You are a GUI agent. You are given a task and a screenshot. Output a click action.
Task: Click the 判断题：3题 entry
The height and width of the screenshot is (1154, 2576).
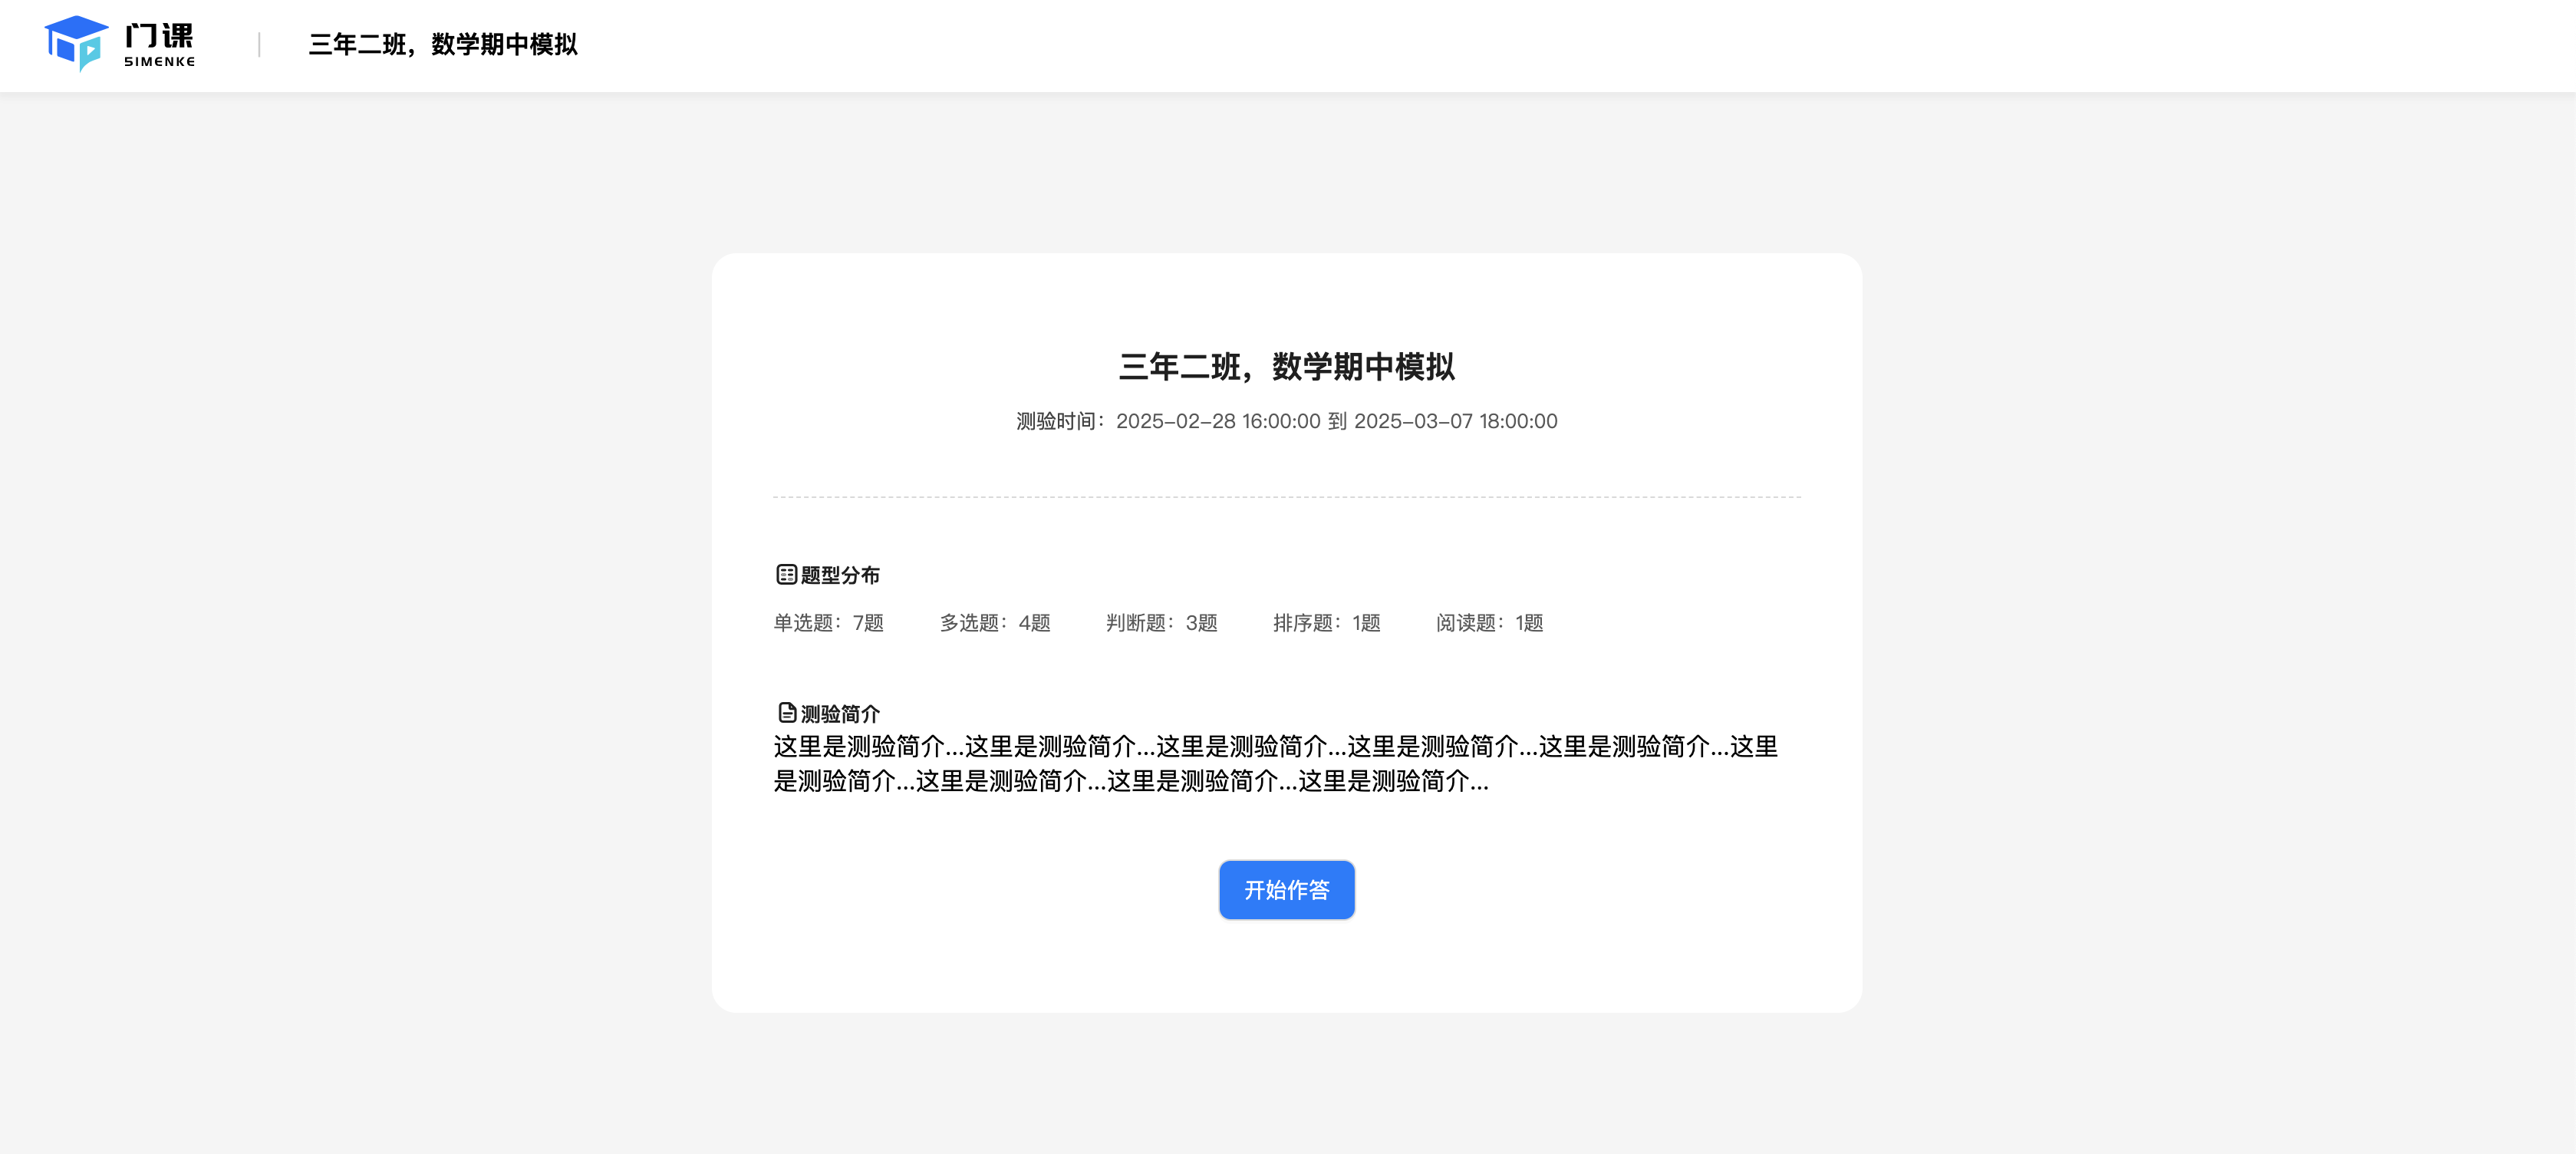[x=1161, y=622]
